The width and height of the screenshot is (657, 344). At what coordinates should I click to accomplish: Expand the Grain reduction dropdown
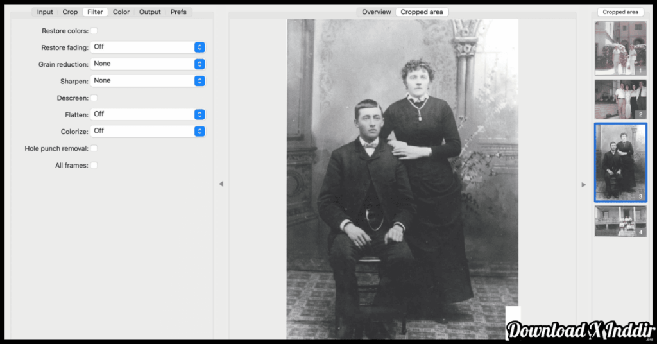(x=148, y=64)
